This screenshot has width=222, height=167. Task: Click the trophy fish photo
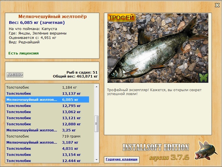[158, 48]
